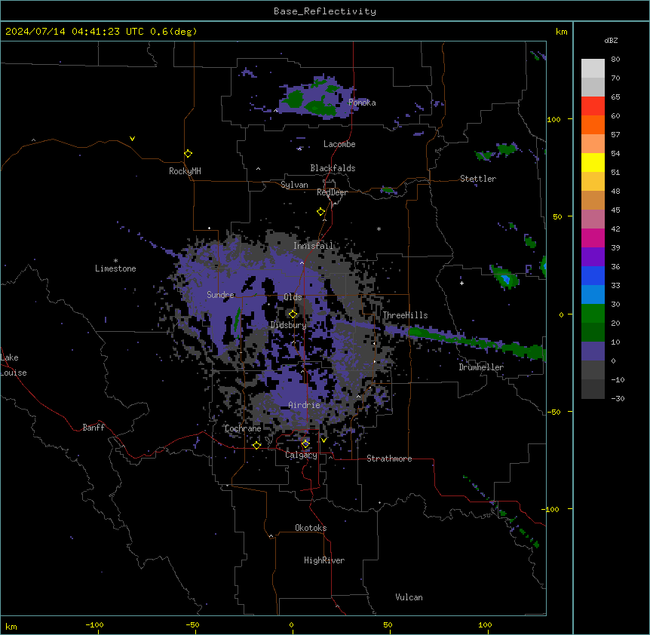Click the pink swatch between 45 and 42
Image resolution: width=650 pixels, height=635 pixels.
pyautogui.click(x=593, y=219)
